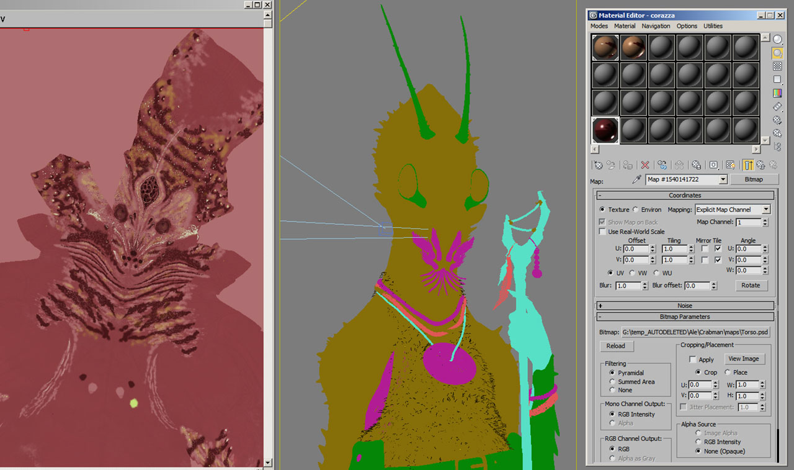
Task: Open the Material ID Channel flyout
Action: (x=714, y=165)
